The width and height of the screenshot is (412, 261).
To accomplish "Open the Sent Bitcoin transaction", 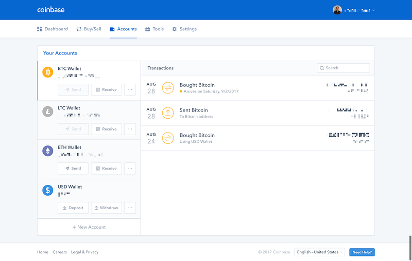I will (257, 113).
